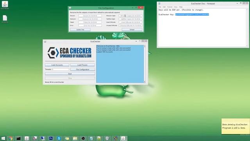Open the Windows Start button
This screenshot has height=141, width=250.
point(3,138)
